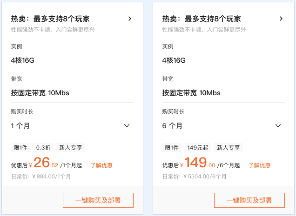Screen dimensions: 296x216
Task: Click 了解优惠 beside the ¥149.00 price
Action: [259, 165]
